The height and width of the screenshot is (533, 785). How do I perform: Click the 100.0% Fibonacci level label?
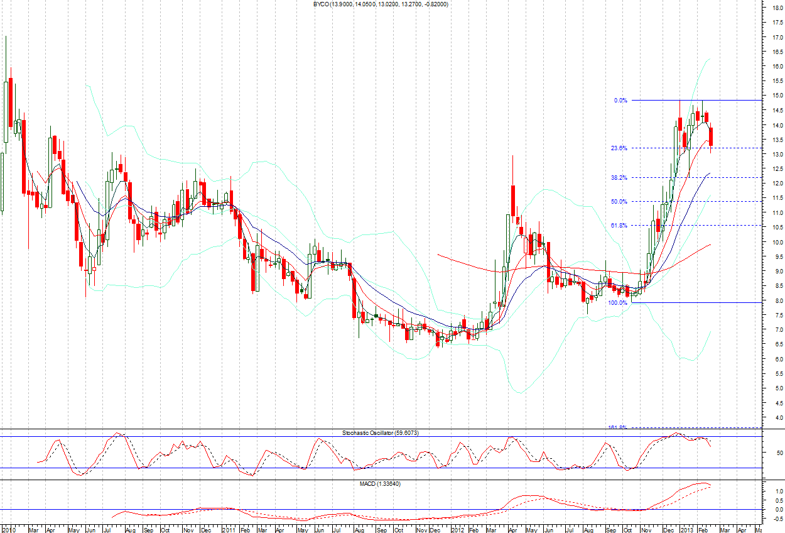pyautogui.click(x=617, y=303)
